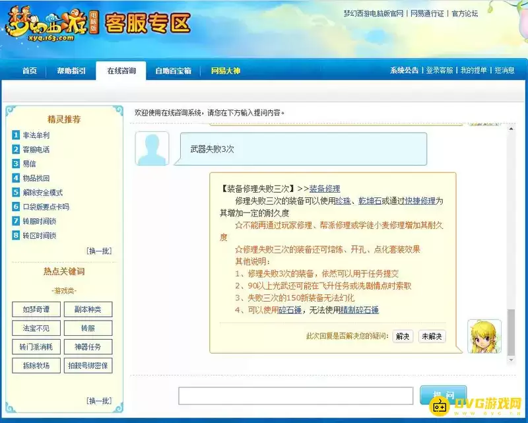The image size is (528, 423).
Task: Click the 拆除牧场 keyword button
Action: coord(36,366)
